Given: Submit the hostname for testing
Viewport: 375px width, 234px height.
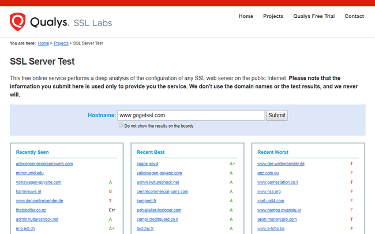Looking at the screenshot, I should (277, 115).
